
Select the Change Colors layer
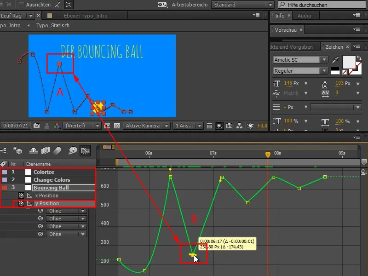[52, 180]
